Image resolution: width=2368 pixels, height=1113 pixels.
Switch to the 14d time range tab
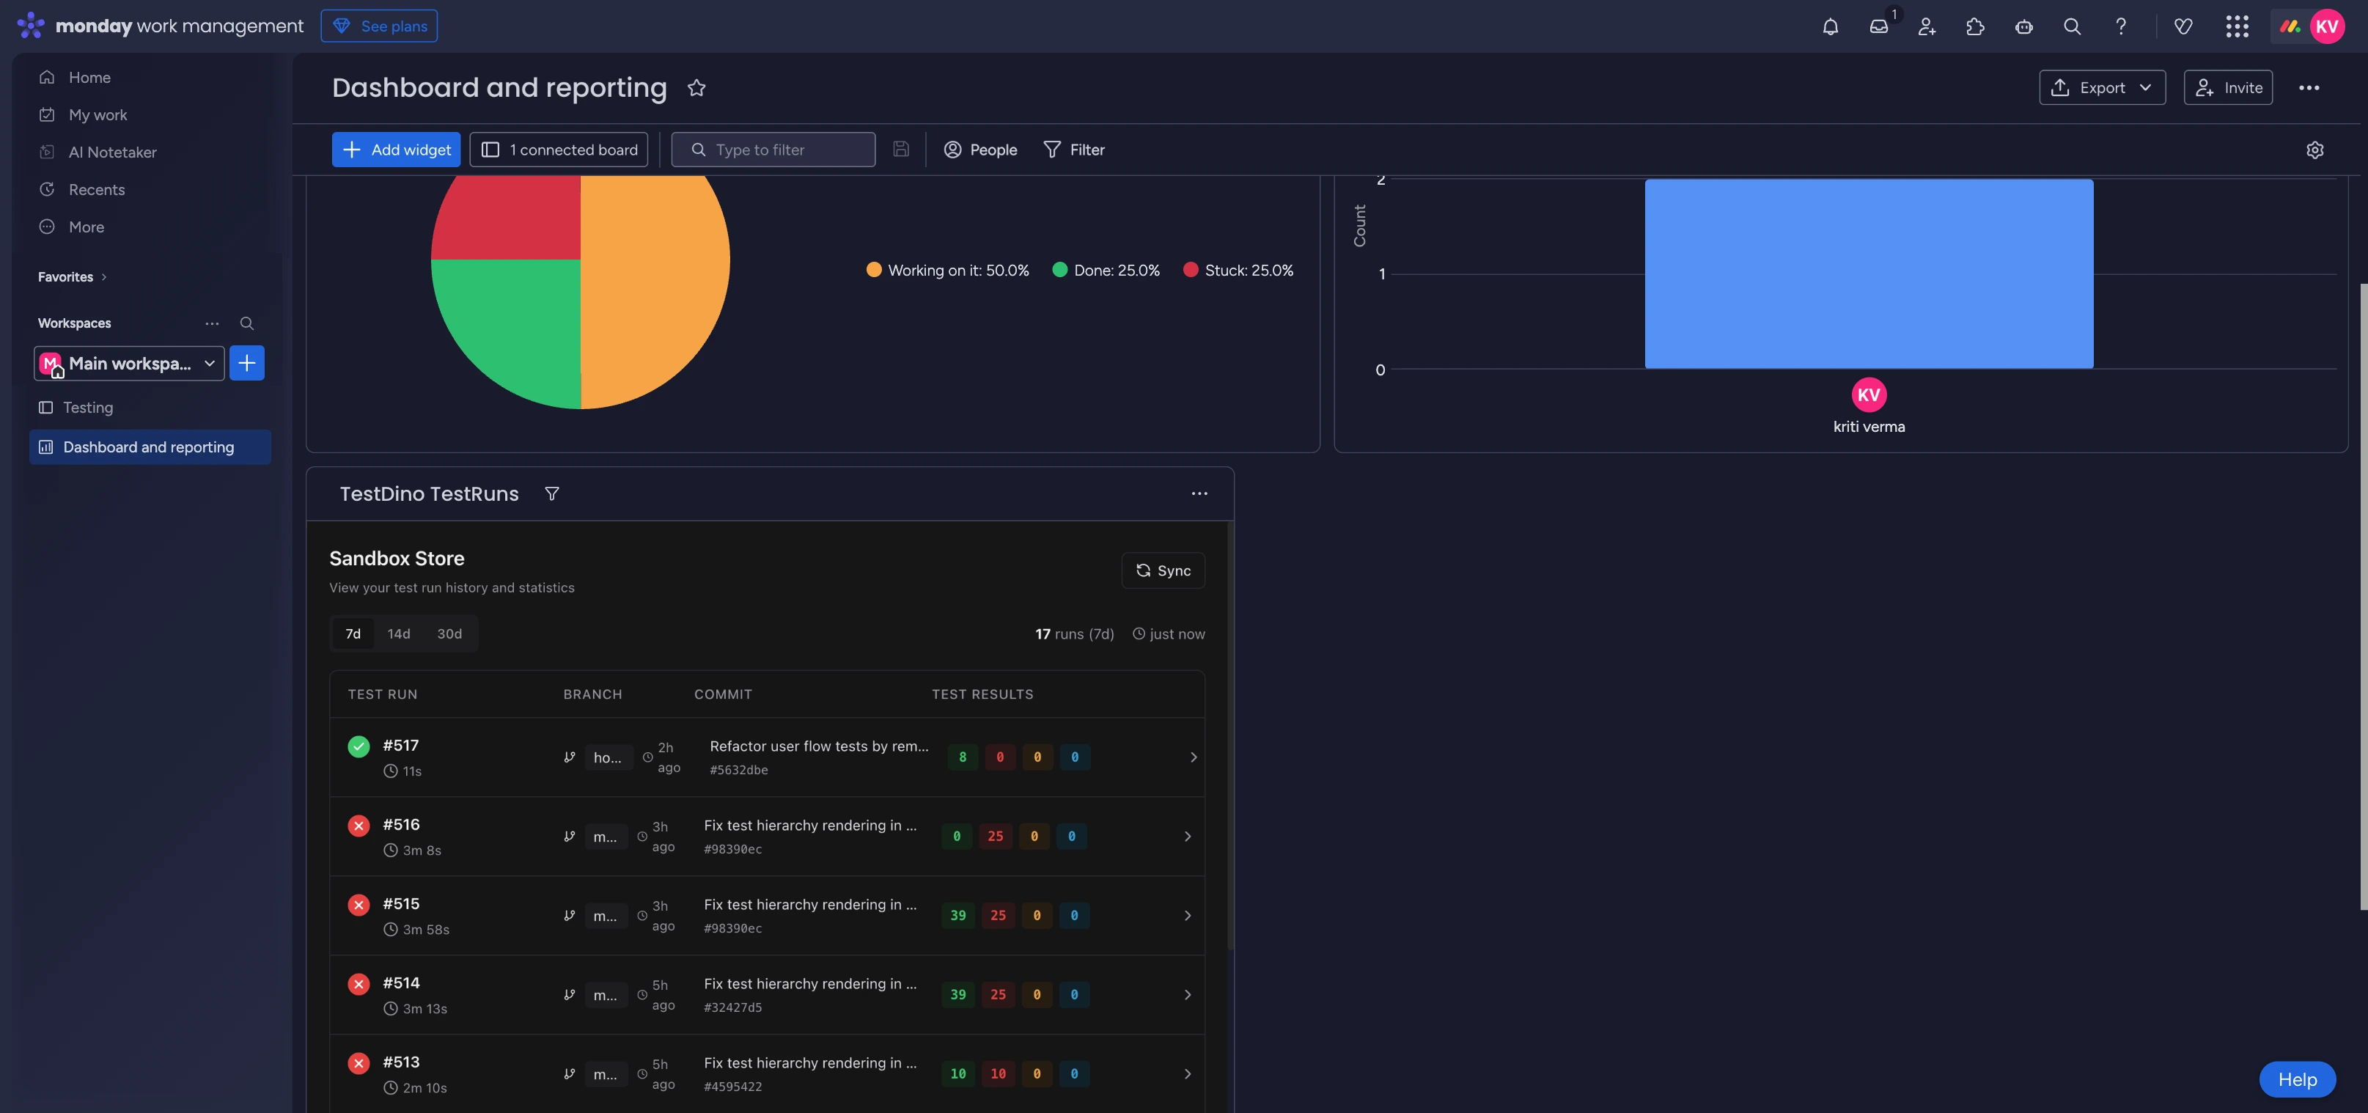[398, 634]
